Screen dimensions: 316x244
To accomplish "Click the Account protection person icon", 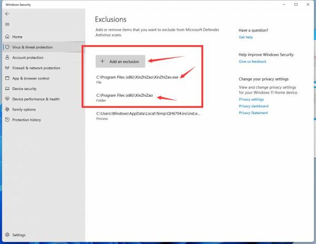I will (7, 57).
